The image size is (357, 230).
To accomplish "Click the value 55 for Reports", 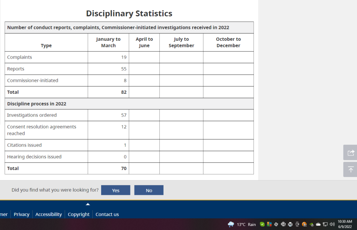I will pyautogui.click(x=124, y=69).
